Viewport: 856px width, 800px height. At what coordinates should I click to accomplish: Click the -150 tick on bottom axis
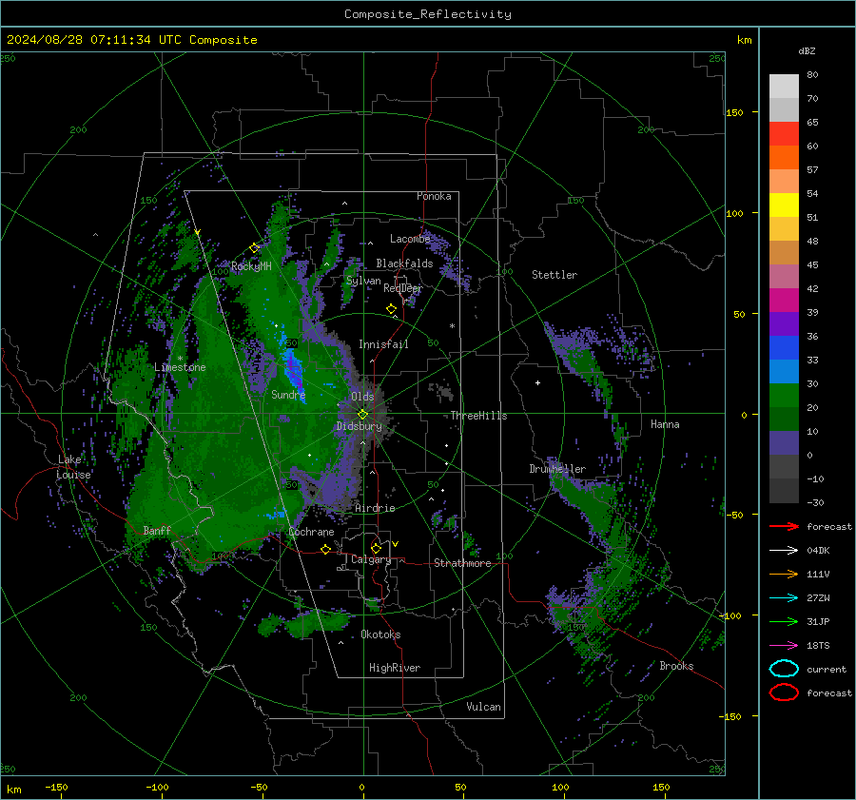click(56, 788)
